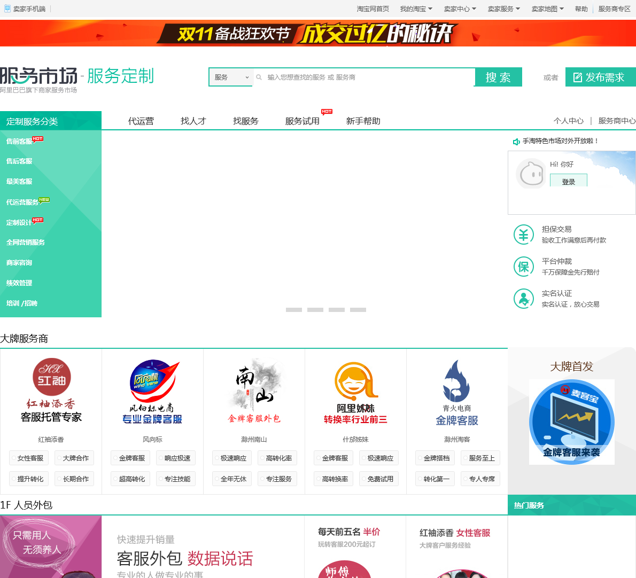Viewport: 636px width, 578px height.
Task: Open 帮助 link
Action: pos(581,9)
